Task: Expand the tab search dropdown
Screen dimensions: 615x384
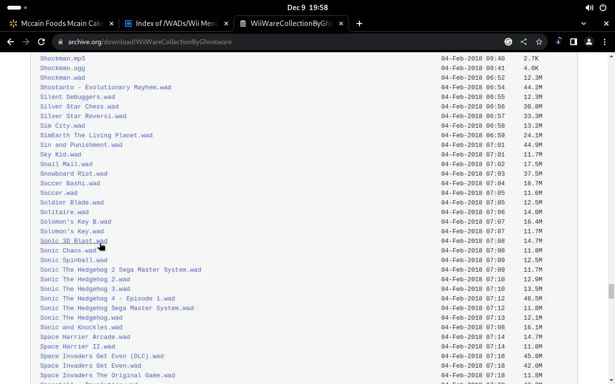Action: click(584, 24)
